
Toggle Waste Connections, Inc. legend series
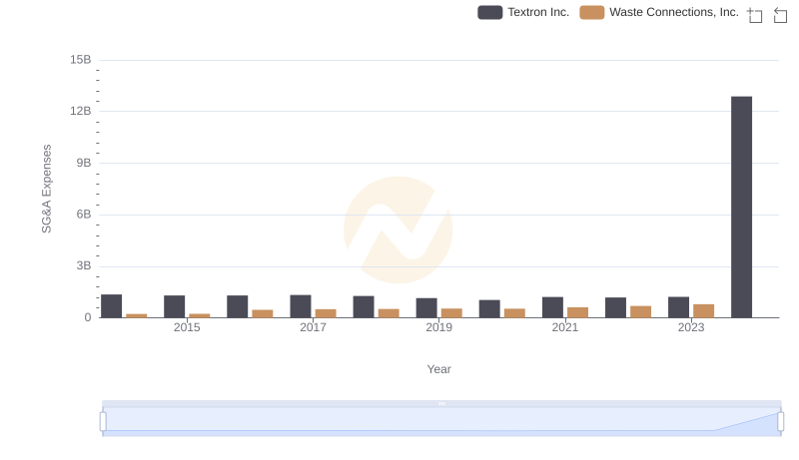coord(659,12)
